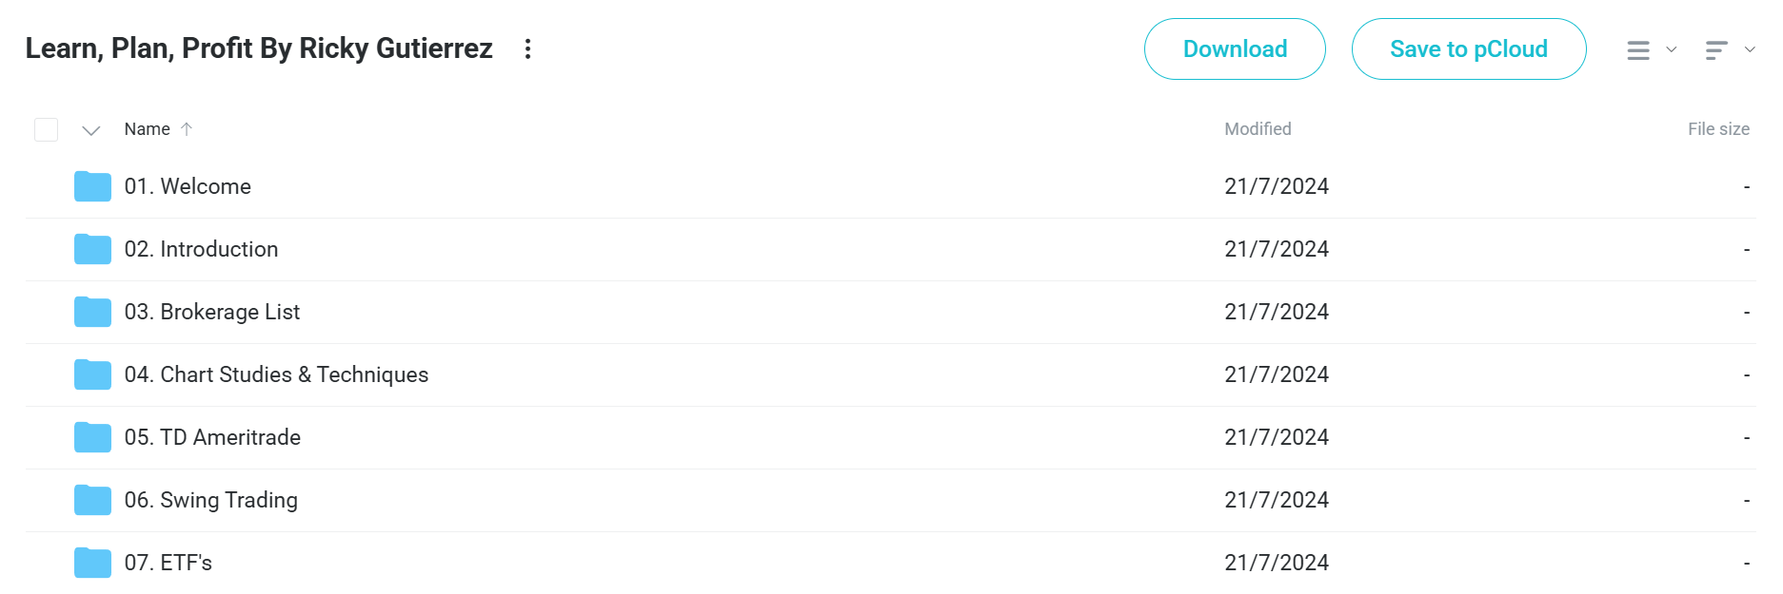The image size is (1783, 594).
Task: Click the sort order icon
Action: 1715,50
